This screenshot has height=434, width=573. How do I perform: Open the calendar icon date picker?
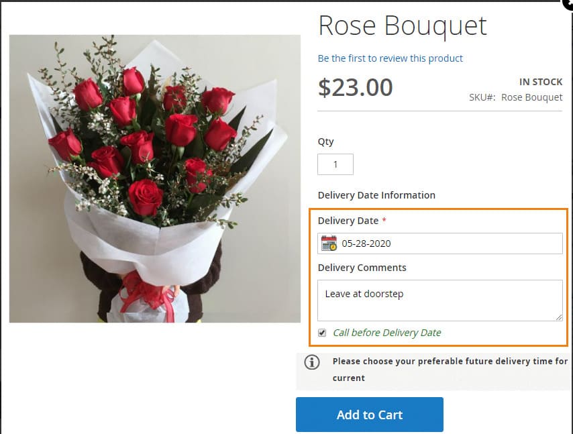click(x=329, y=243)
